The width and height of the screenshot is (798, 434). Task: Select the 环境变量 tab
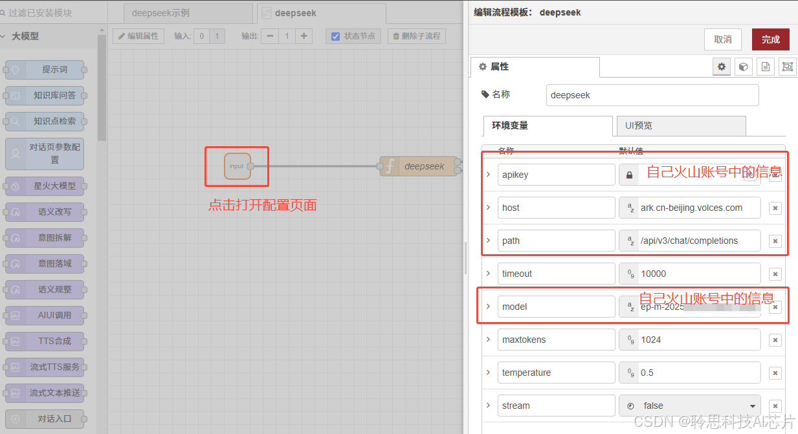[x=548, y=125]
